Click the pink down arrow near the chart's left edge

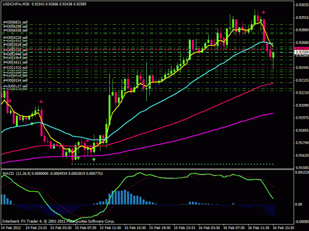(10, 101)
